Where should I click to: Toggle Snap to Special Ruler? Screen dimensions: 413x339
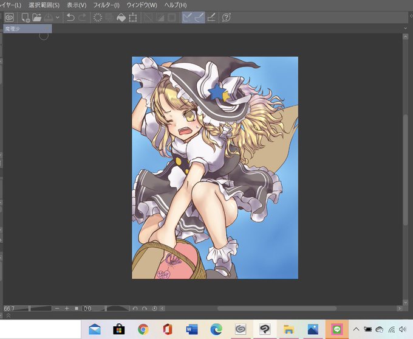point(199,18)
